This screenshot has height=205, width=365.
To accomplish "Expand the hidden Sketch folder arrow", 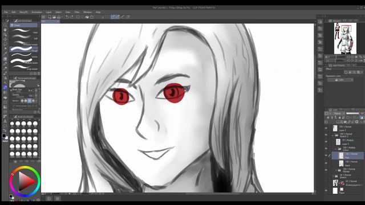I will 333,176.
